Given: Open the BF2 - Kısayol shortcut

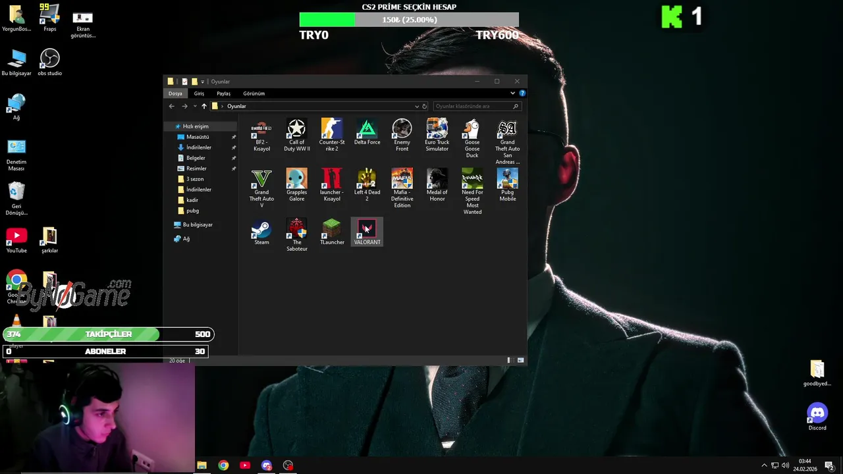Looking at the screenshot, I should (261, 136).
